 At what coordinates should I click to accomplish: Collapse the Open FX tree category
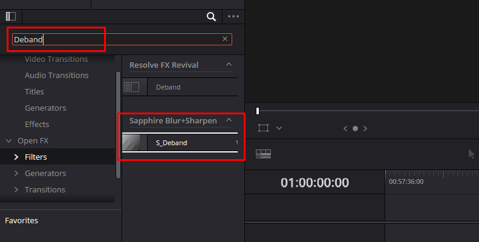(x=9, y=141)
